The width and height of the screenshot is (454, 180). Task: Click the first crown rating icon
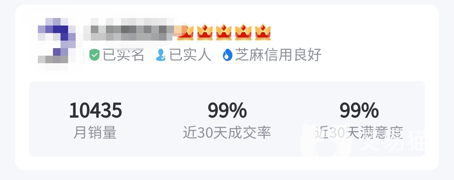(x=185, y=32)
